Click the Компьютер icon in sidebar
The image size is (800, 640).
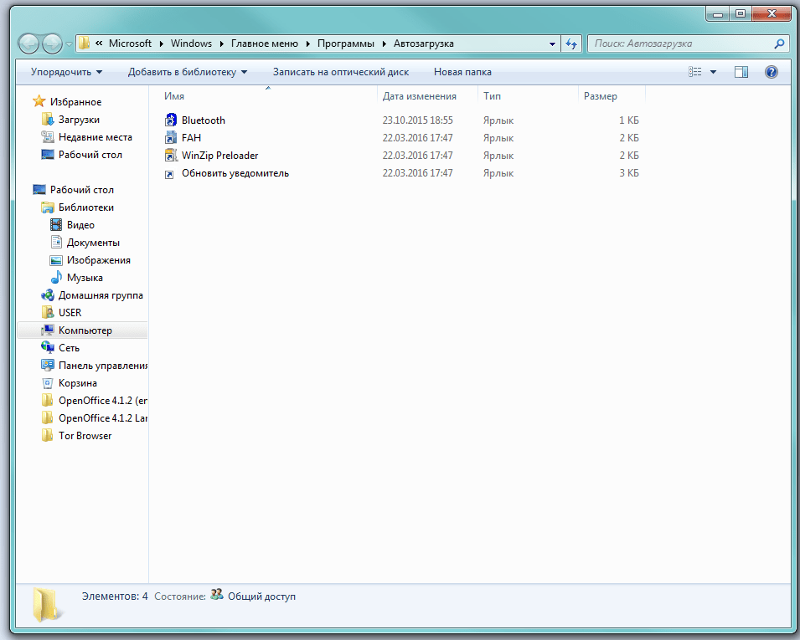48,330
